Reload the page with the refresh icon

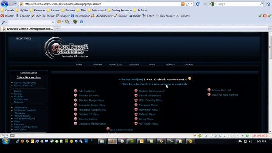click(198, 4)
